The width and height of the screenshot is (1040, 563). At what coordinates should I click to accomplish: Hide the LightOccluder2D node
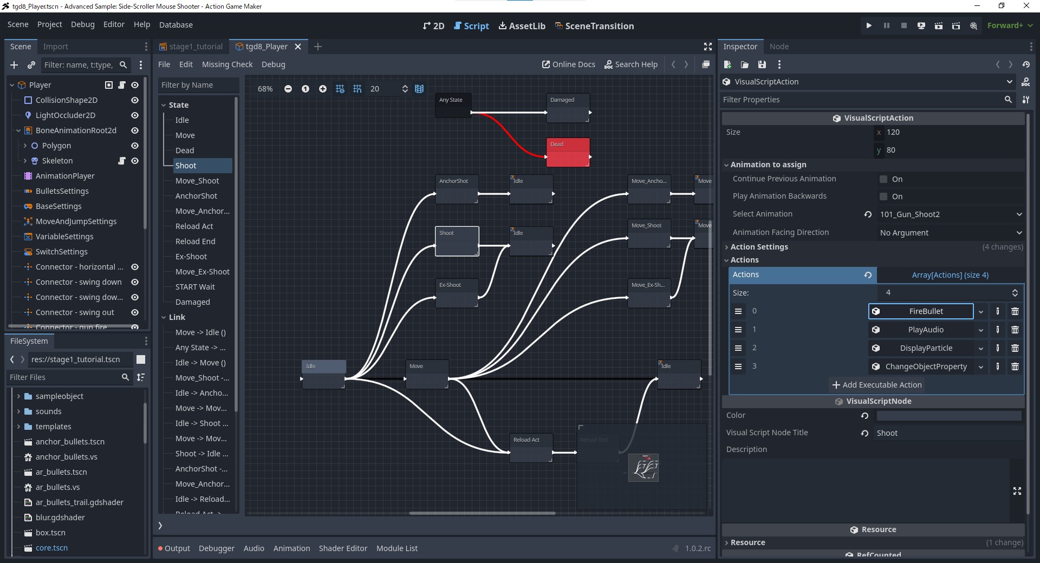[x=135, y=115]
